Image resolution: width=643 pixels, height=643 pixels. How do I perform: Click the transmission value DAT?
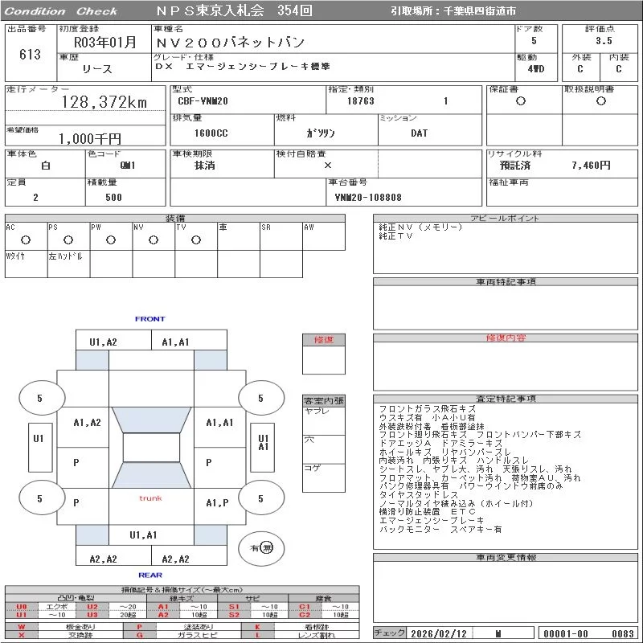point(420,133)
